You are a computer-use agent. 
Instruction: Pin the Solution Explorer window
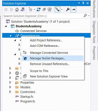point(83,3)
